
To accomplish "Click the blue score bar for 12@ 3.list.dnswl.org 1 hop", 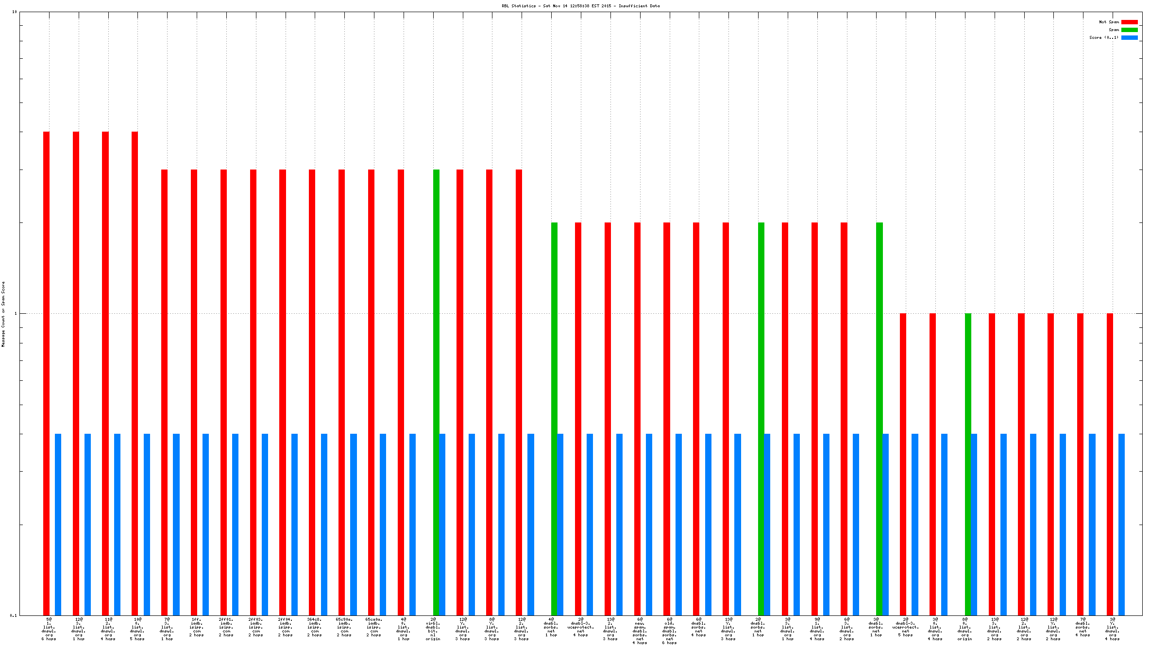I will (87, 525).
